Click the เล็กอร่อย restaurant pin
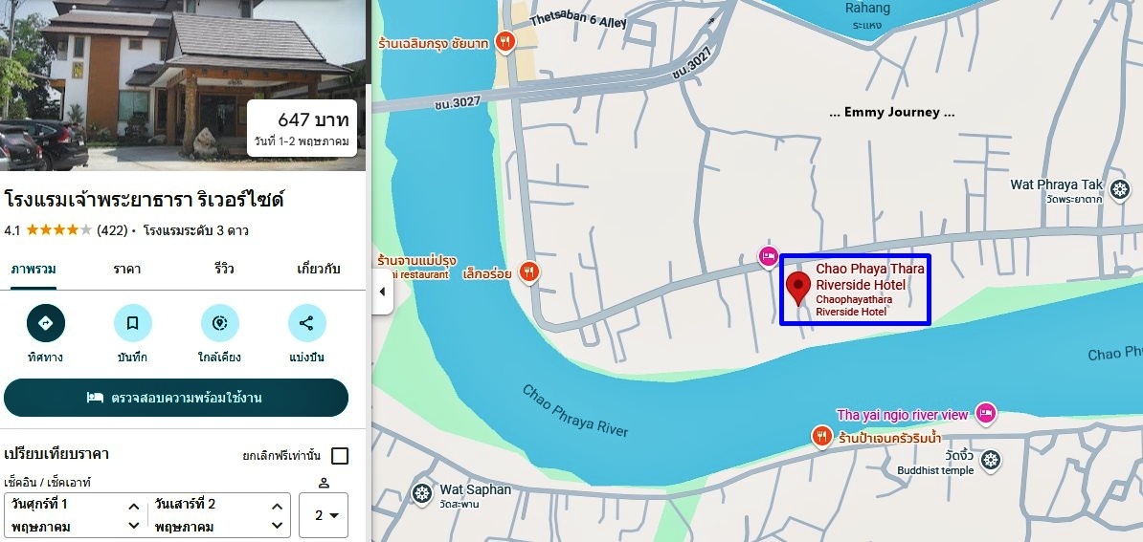Viewport: 1143px width, 542px height. [x=529, y=272]
